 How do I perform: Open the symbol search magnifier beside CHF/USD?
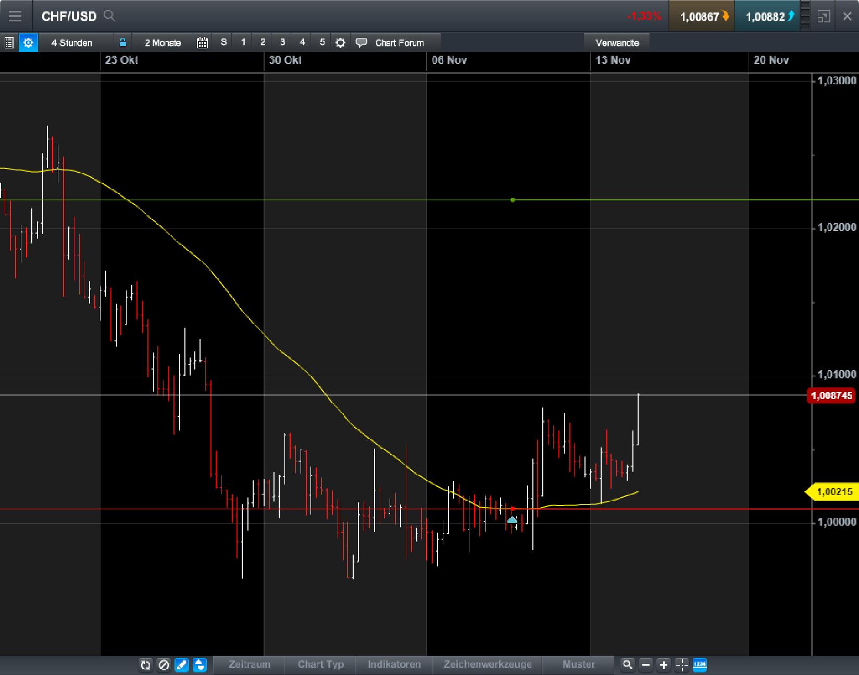[x=110, y=16]
